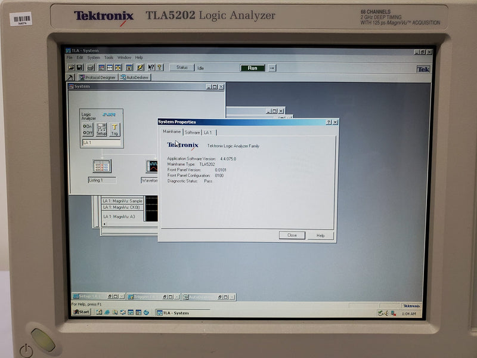
Task: Open a saved system file
Action: click(x=72, y=66)
